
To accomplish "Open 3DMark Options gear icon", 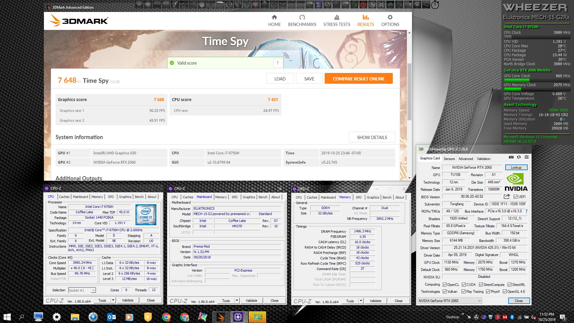I will click(x=390, y=17).
